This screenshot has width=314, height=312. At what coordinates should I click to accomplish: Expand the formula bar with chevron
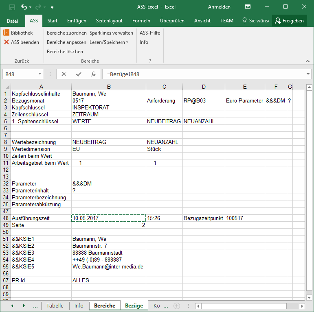[308, 74]
